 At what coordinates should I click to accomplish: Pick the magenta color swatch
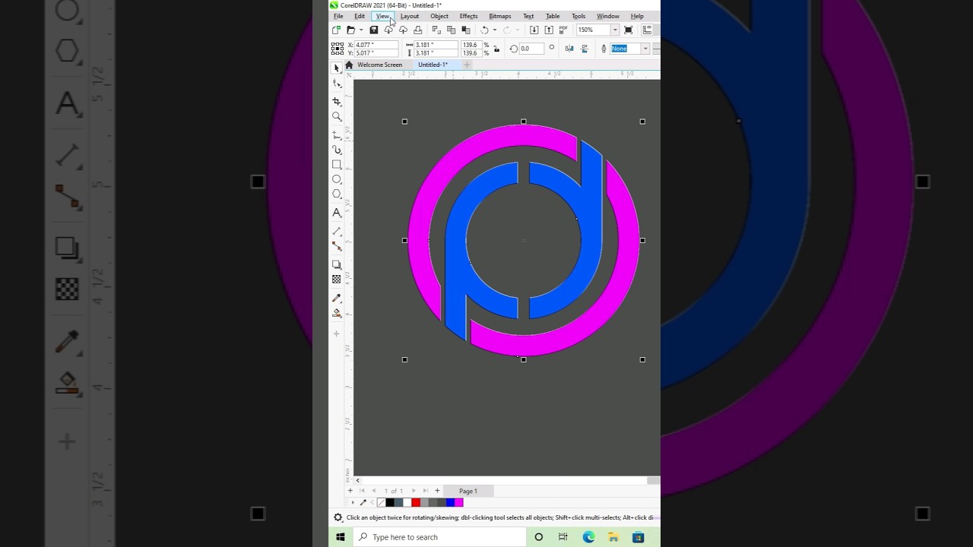coord(459,502)
